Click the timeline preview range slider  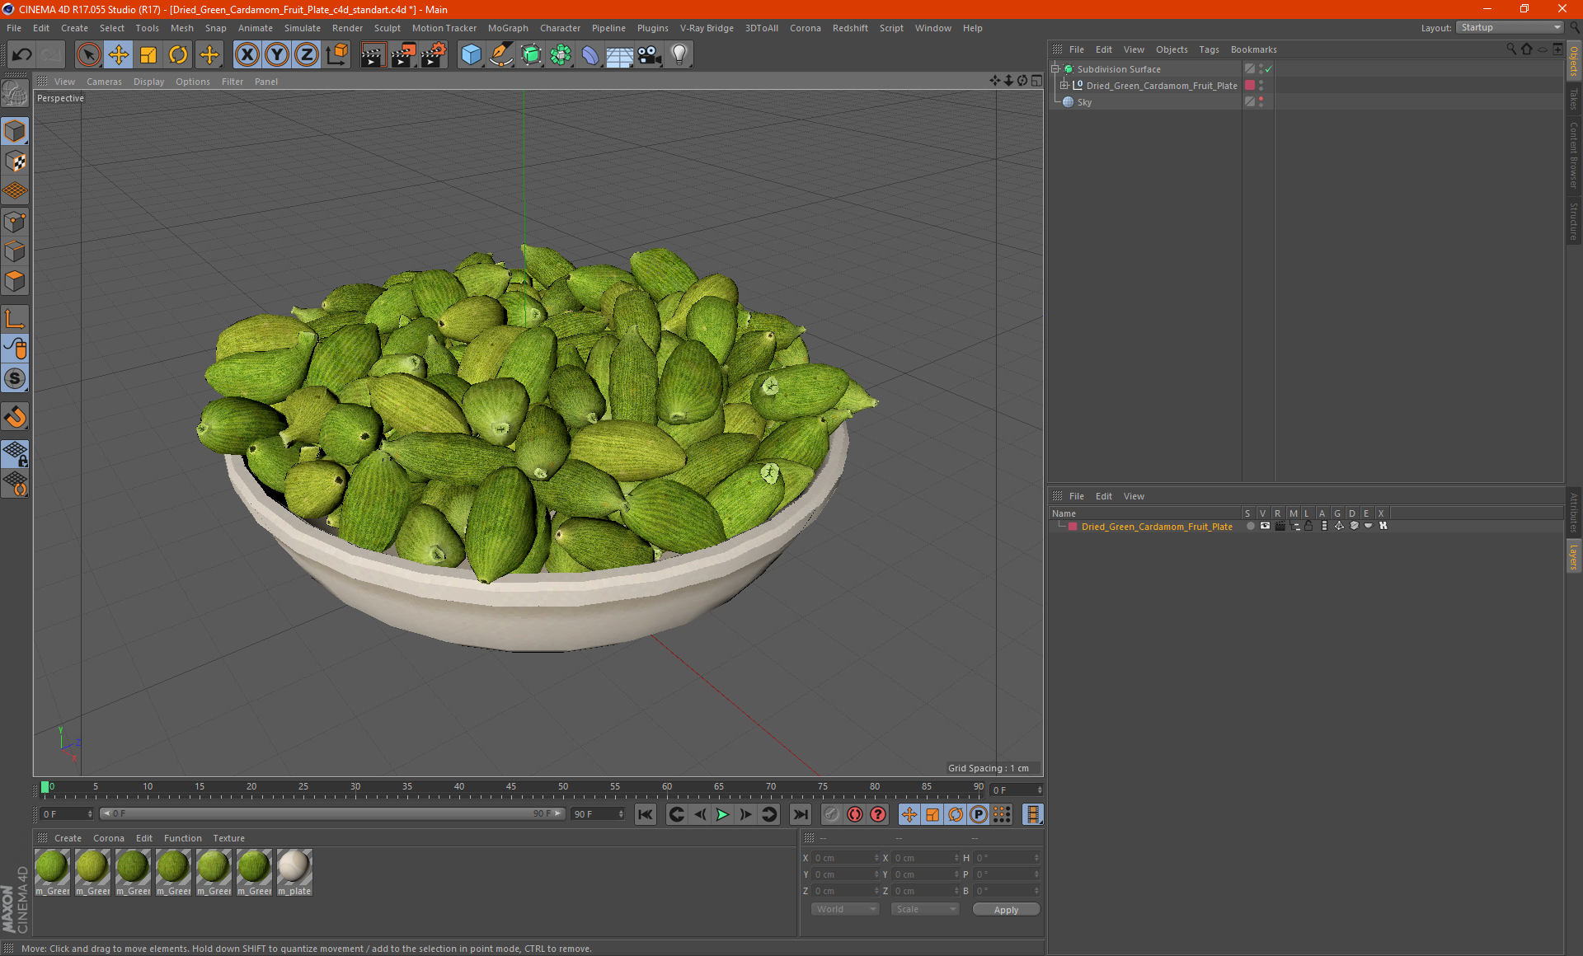pyautogui.click(x=332, y=813)
